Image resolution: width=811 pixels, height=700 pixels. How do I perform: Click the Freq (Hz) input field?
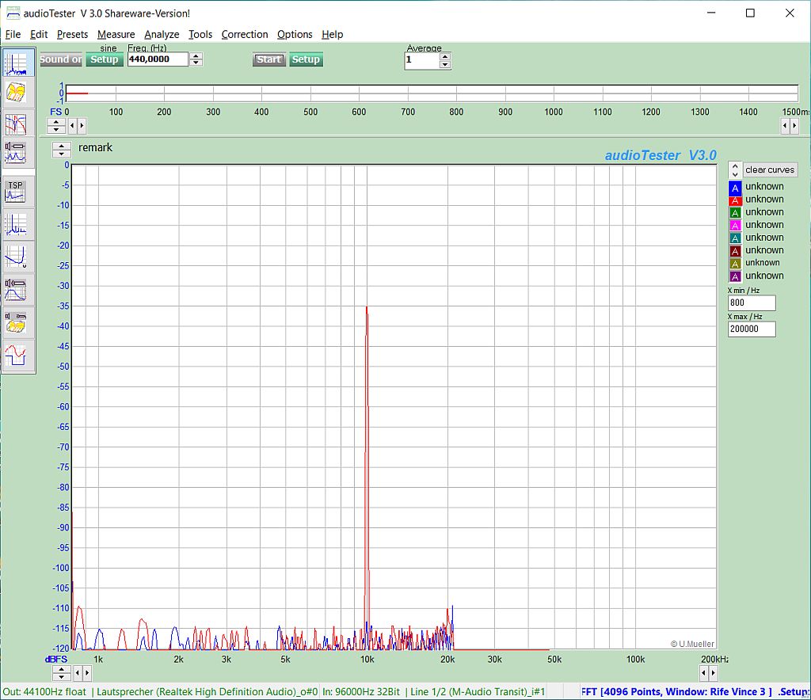click(158, 59)
